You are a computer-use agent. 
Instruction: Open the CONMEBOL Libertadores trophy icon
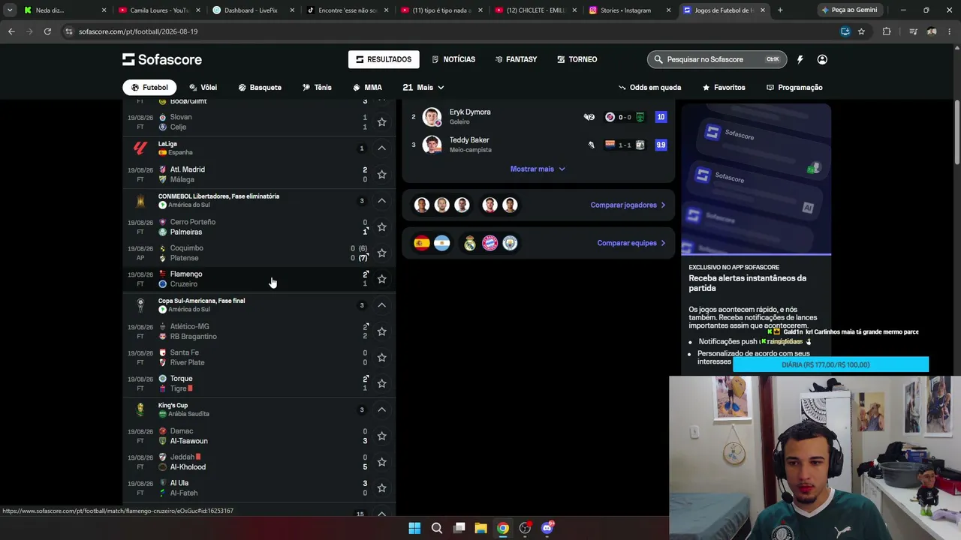[x=140, y=200]
